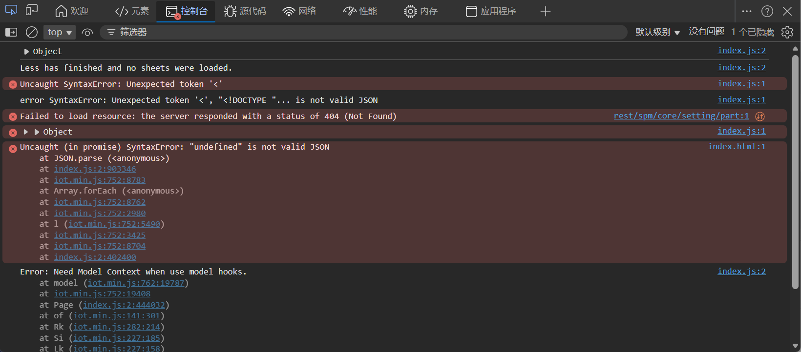
Task: Toggle device emulation icon
Action: tap(32, 10)
